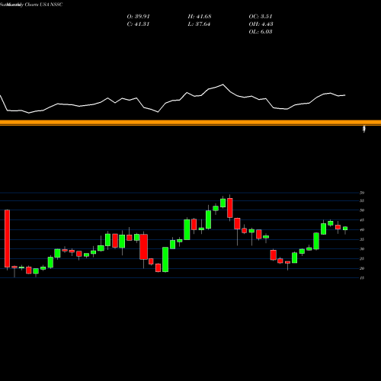This screenshot has height=381, width=381.
Task: Click the price axis label '30'
Action: tap(362, 249)
